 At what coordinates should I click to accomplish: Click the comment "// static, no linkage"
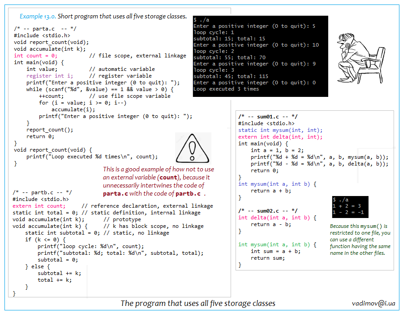136,233
